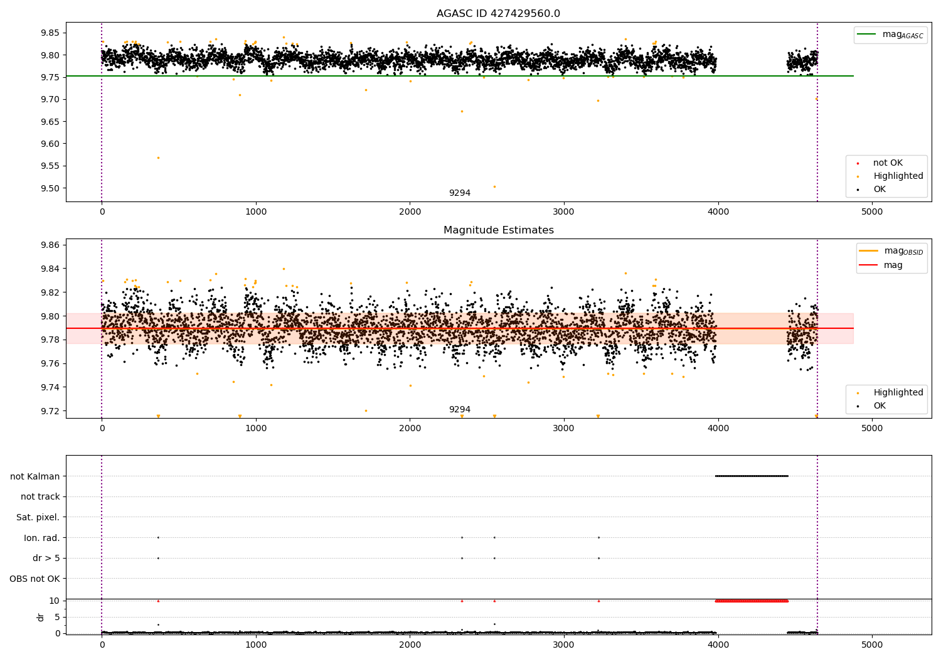Click the '5' tick on the dr axis
The width and height of the screenshot is (941, 659).
tap(57, 618)
